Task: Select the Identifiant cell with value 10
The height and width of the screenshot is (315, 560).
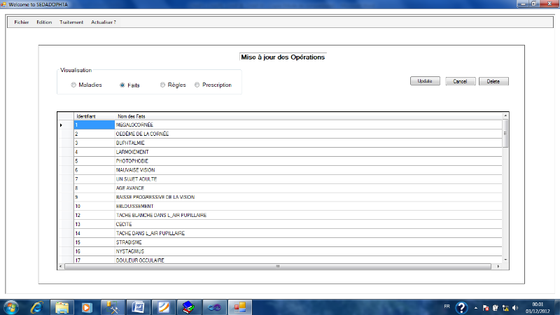Action: (x=94, y=206)
